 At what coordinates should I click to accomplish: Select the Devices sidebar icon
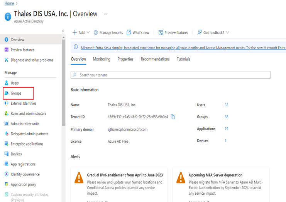(x=7, y=154)
